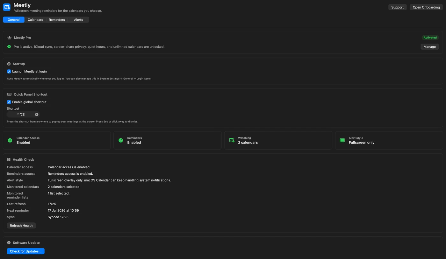446x259 pixels.
Task: Click 'Calendar access is enabled.' text
Action: click(69, 167)
